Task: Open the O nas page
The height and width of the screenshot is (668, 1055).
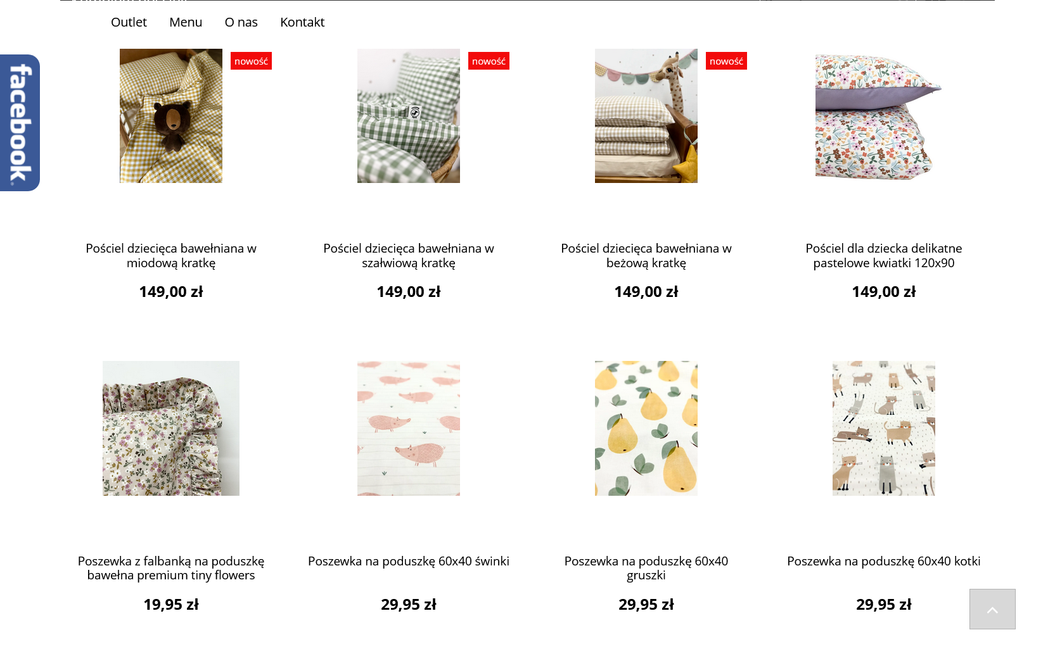Action: pyautogui.click(x=241, y=22)
